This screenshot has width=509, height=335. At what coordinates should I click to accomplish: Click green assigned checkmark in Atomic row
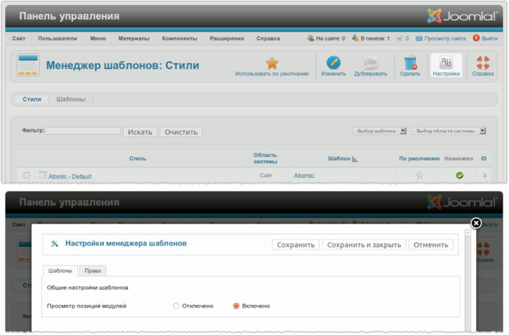pyautogui.click(x=459, y=175)
